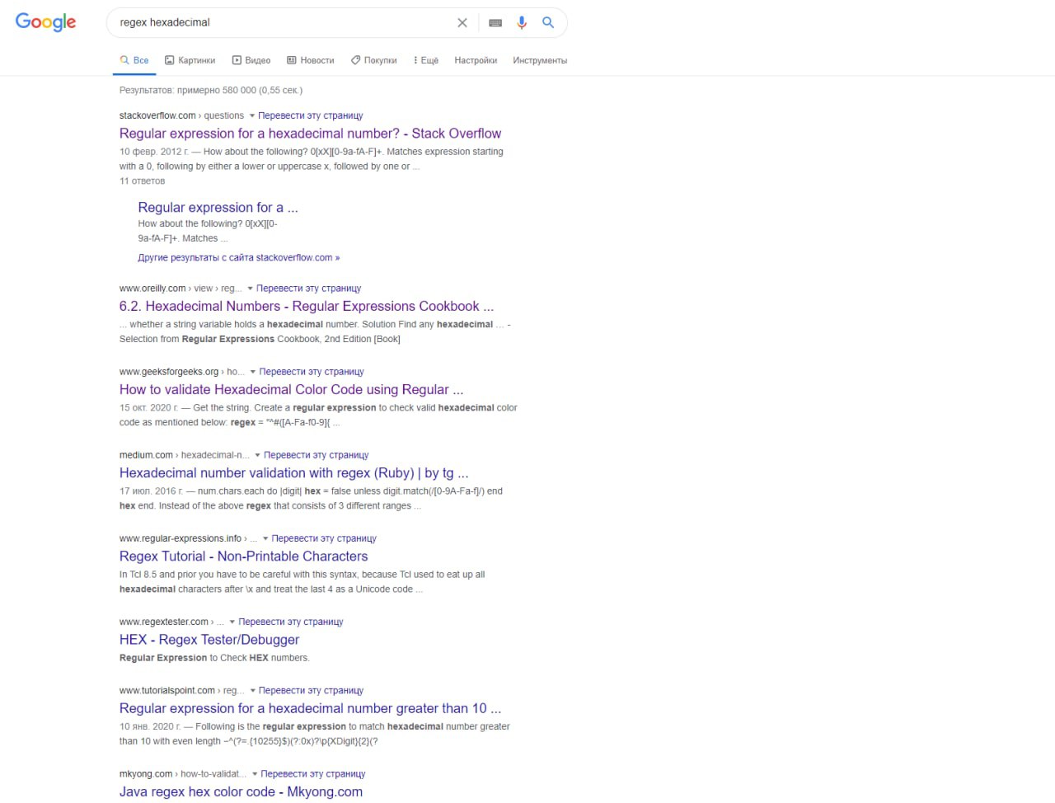Click the 'www.tutorialspoint.com › reg...' breadcrumb
Viewport: 1055px width, 803px height.
point(182,691)
